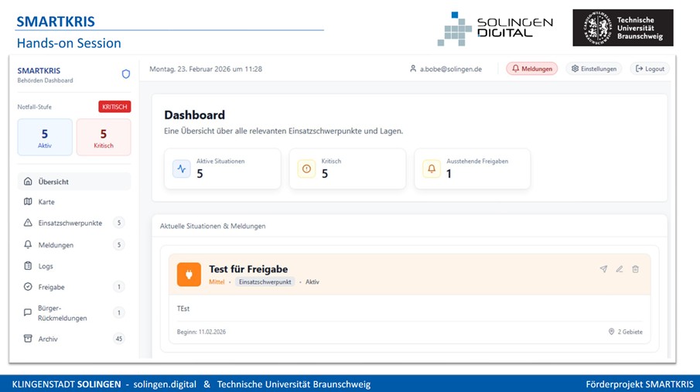Click the orange plug icon on situation card
Screen dimensions: 700x392
(x=189, y=274)
